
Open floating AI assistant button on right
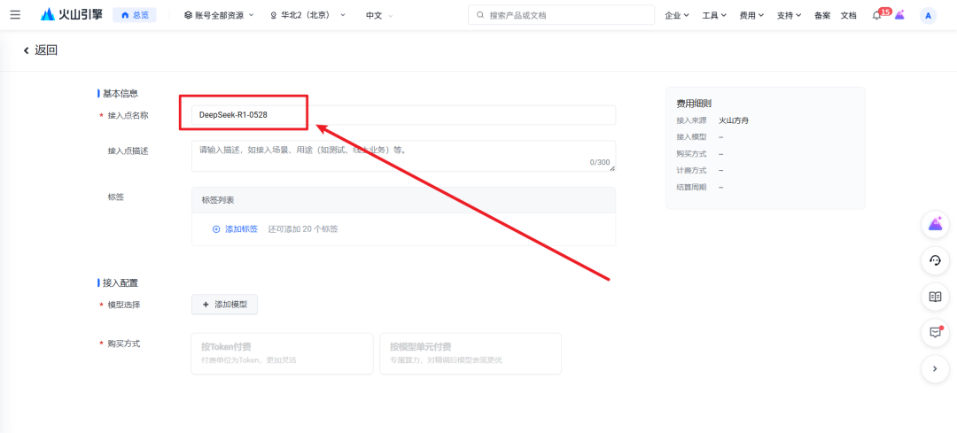coord(935,224)
